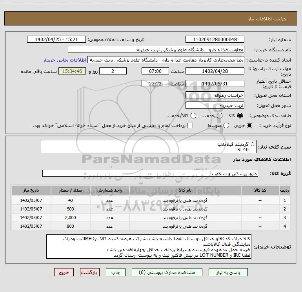Click row number 3 cell

285,218
